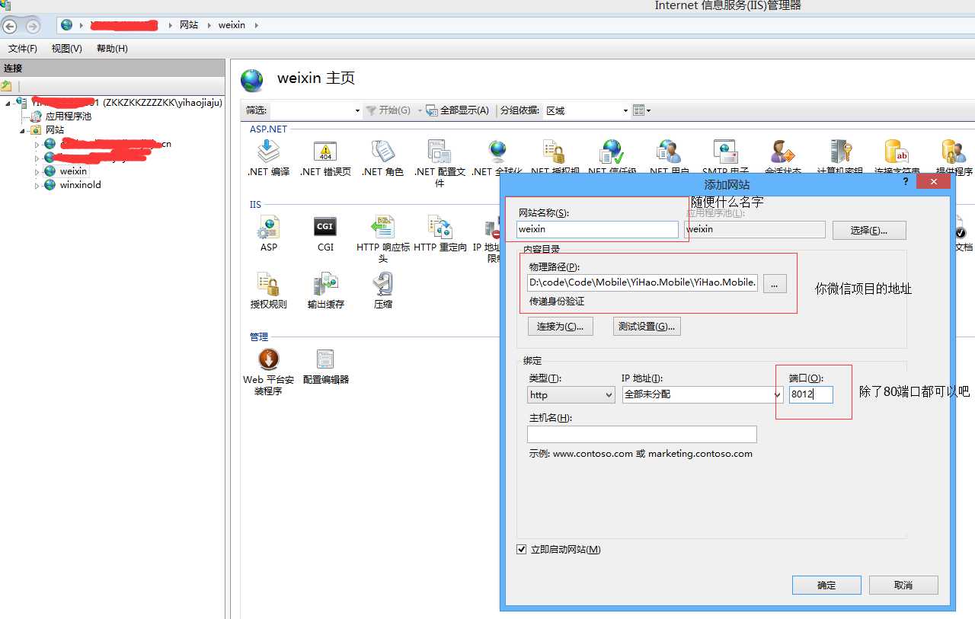Click the help question mark in 添加网站 dialog
Image resolution: width=975 pixels, height=619 pixels.
(x=906, y=182)
